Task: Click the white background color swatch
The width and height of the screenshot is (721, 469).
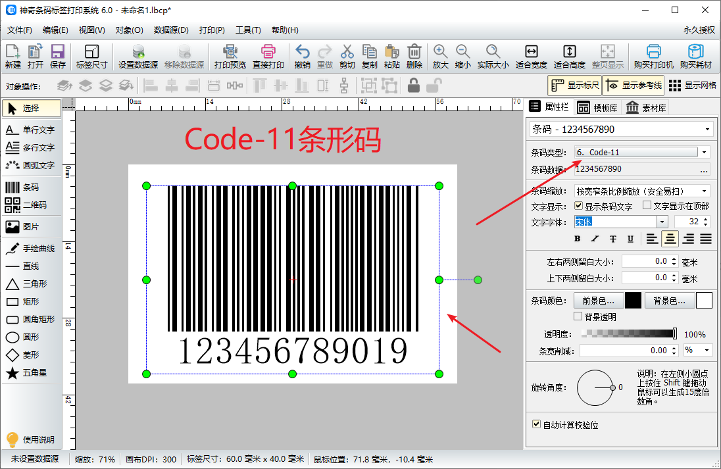Action: click(x=704, y=301)
